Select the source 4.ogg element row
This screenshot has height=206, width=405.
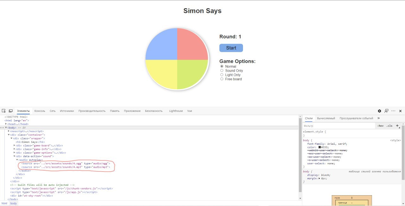[65, 163]
